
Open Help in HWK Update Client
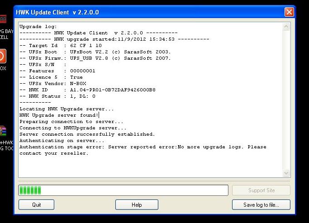pos(137,204)
